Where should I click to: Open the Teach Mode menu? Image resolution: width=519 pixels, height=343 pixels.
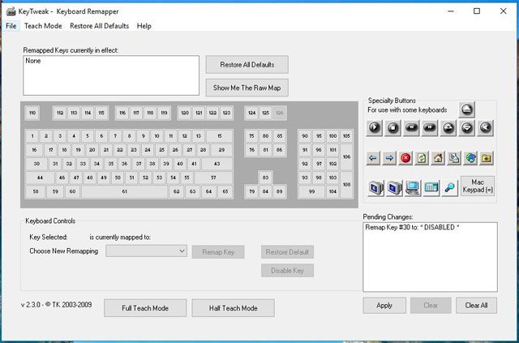[x=43, y=26]
